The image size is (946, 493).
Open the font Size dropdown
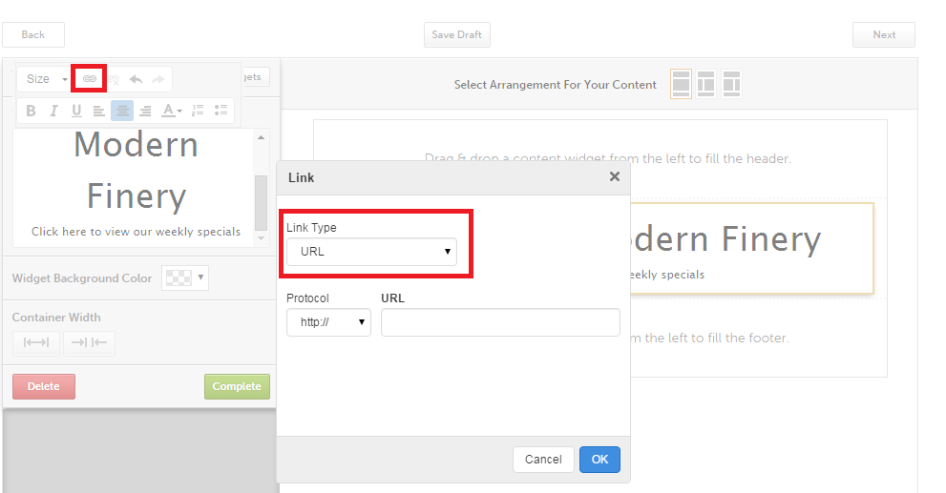[x=45, y=79]
